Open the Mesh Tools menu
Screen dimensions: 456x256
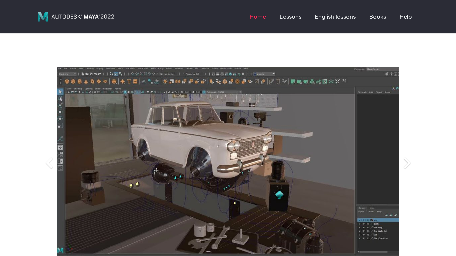[143, 69]
